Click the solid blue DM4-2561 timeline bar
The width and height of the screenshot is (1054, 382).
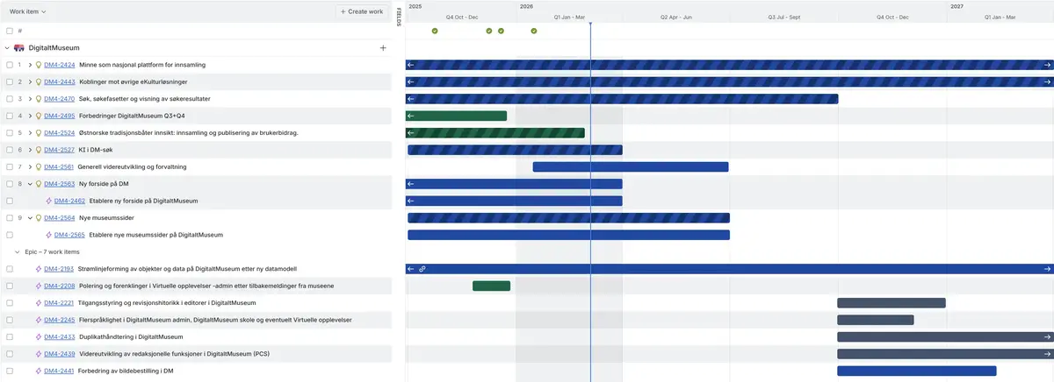click(630, 166)
